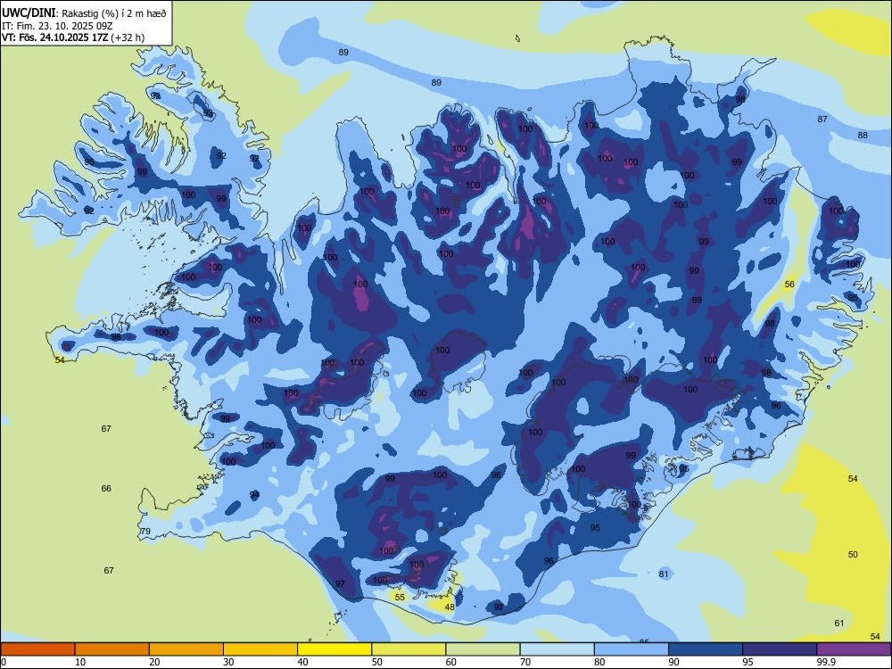Viewport: 892px width, 669px height.
Task: Select the 90–95 dark blue legend swatch
Action: 706,649
